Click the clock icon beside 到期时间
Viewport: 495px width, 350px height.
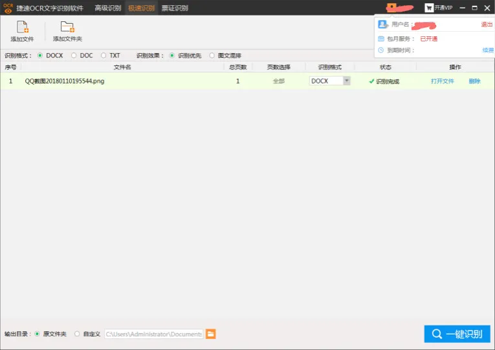tap(381, 50)
